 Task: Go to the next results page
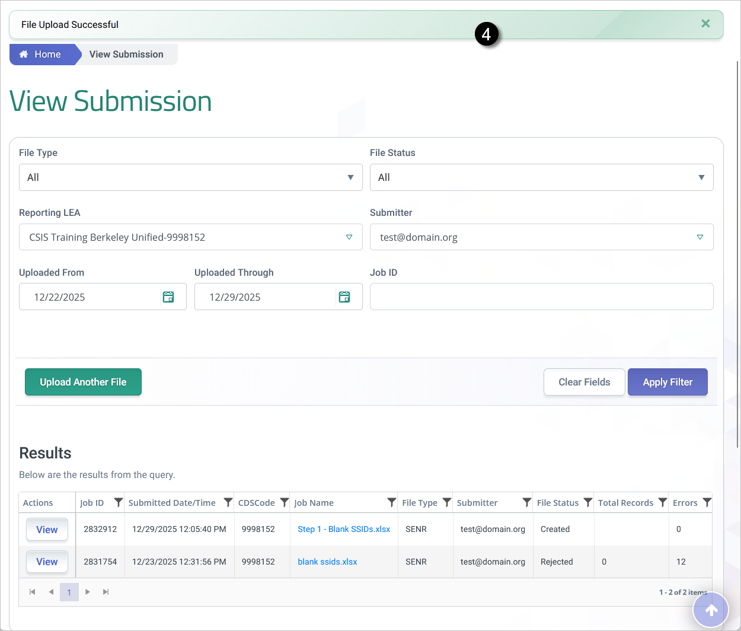[x=88, y=592]
